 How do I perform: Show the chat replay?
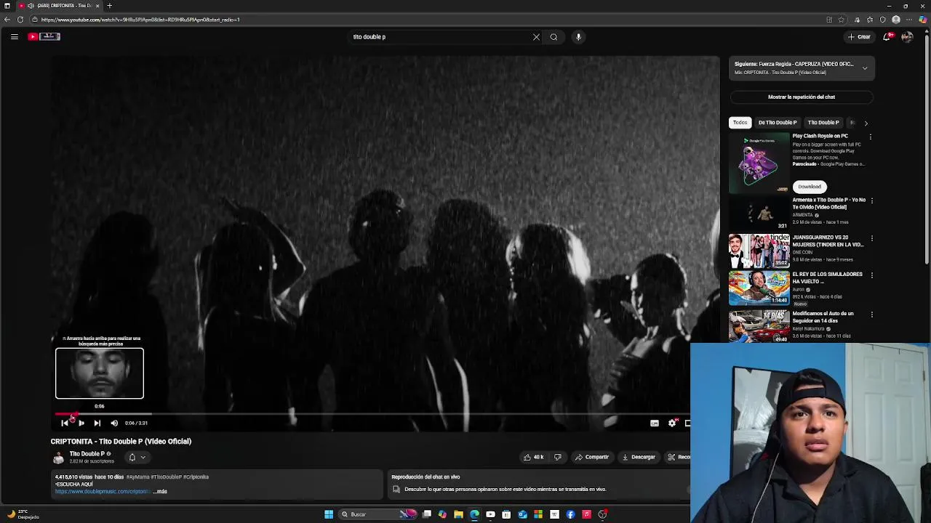(x=802, y=97)
